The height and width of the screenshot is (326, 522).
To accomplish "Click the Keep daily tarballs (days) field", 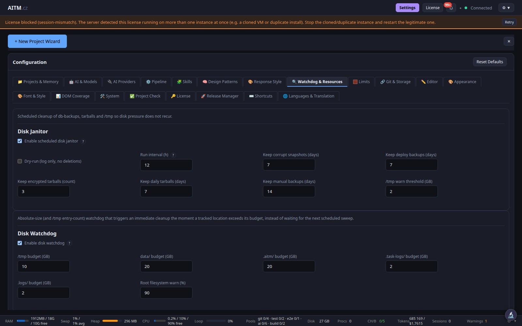I will pos(166,191).
